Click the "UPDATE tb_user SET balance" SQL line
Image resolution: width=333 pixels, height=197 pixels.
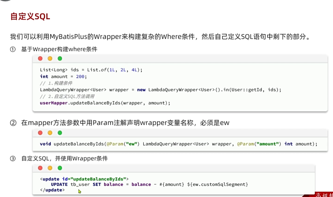[x=150, y=184]
